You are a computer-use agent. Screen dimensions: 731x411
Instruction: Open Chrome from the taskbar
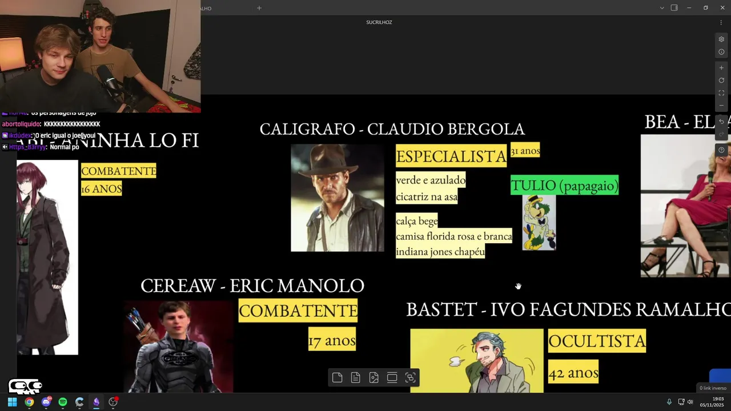(x=29, y=402)
